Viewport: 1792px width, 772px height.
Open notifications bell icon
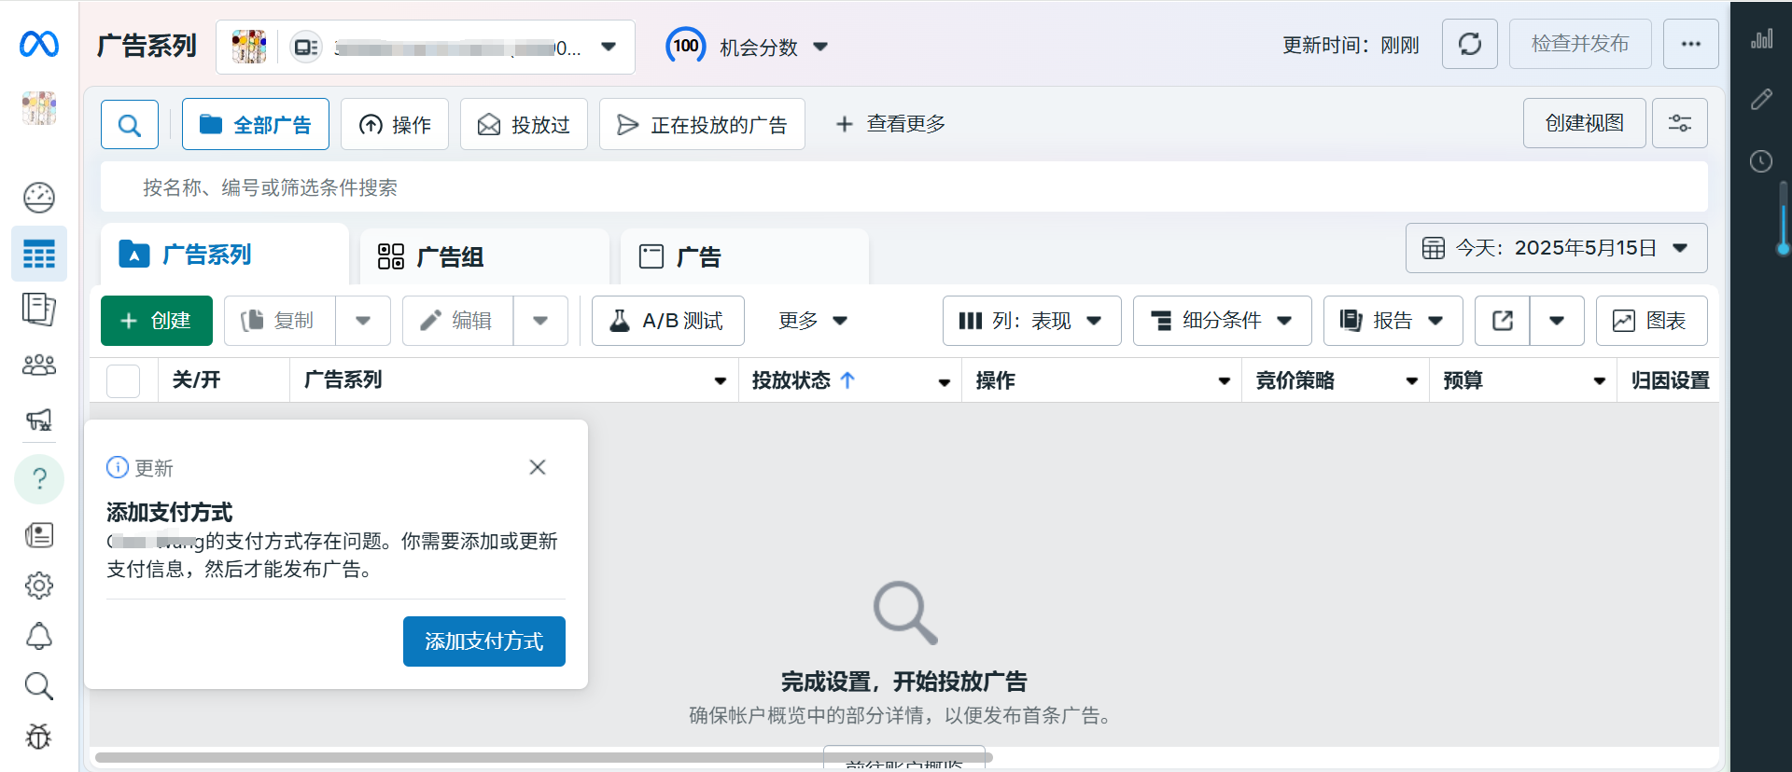39,636
